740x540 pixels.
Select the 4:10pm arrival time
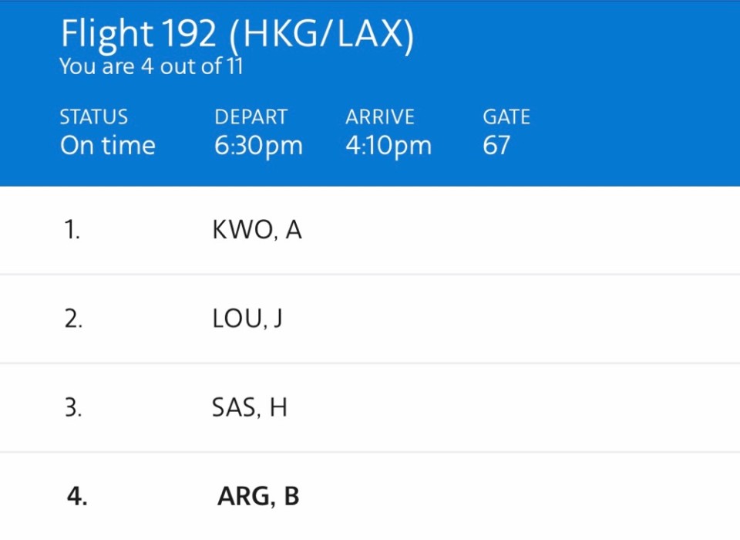(x=388, y=146)
